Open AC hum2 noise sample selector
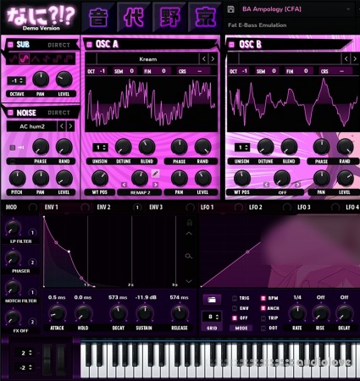This screenshot has height=381, width=360. (x=32, y=126)
